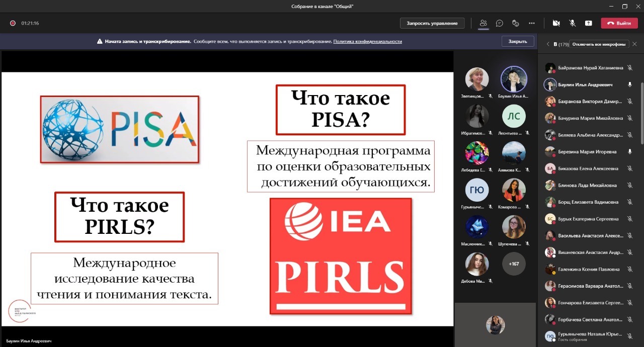Open the meeting chat icon
The height and width of the screenshot is (347, 644).
(x=500, y=23)
